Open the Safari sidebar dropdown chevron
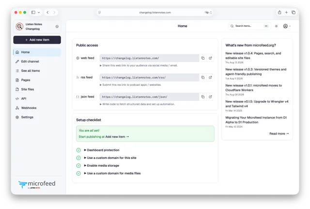The height and width of the screenshot is (209, 310). [39, 13]
